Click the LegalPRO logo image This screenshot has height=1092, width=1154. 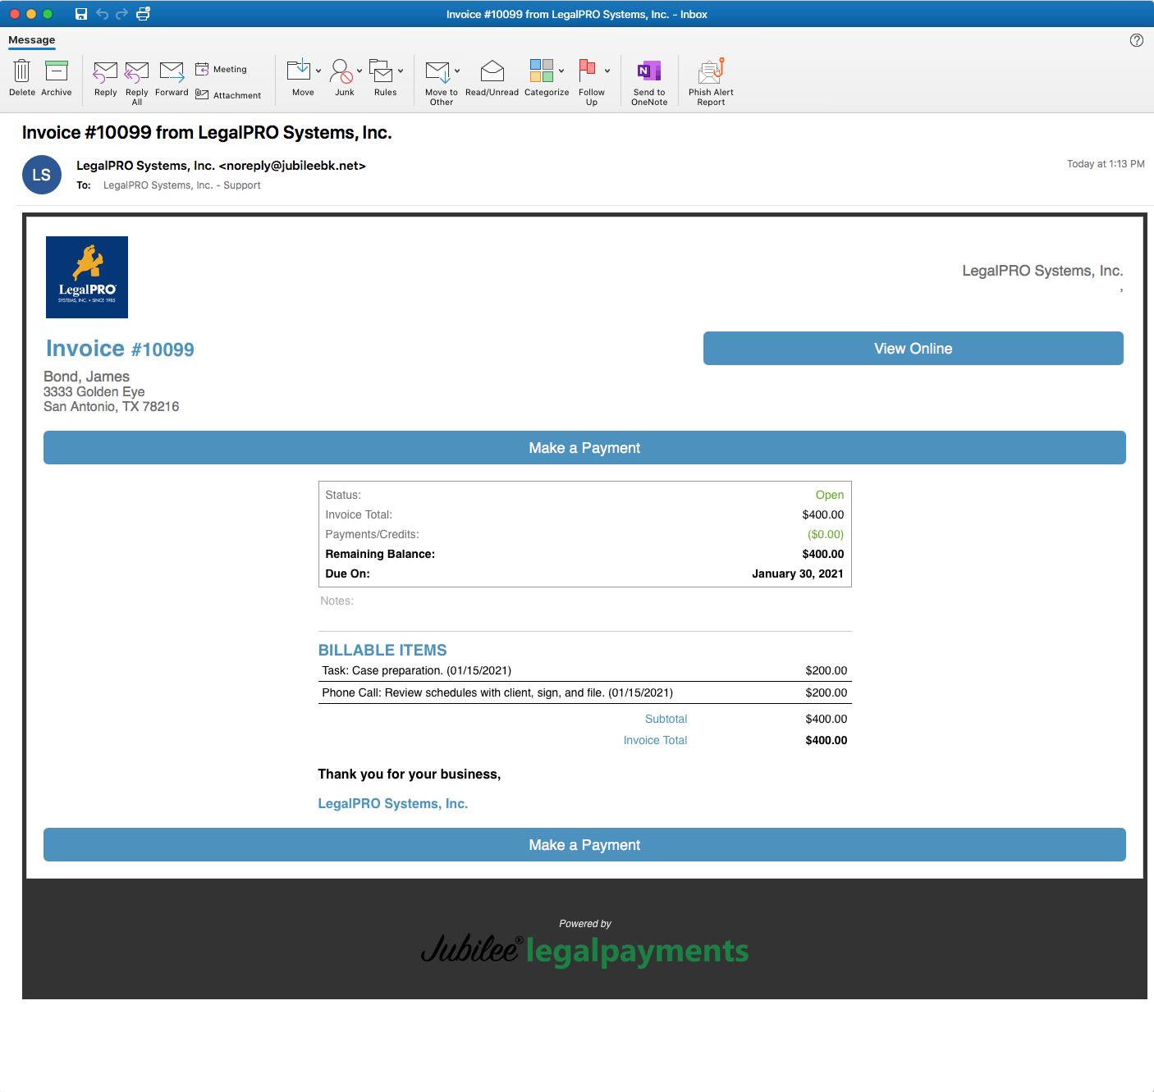(87, 277)
